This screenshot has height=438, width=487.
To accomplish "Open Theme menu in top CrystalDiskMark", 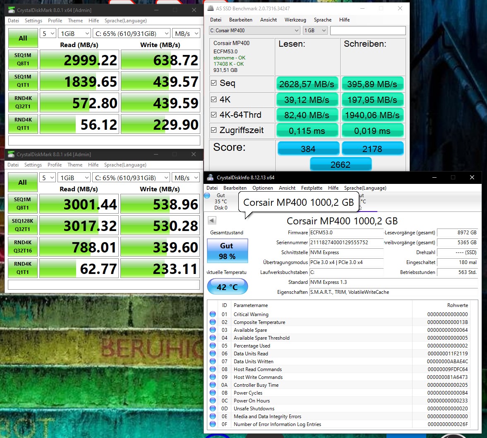I will point(75,21).
